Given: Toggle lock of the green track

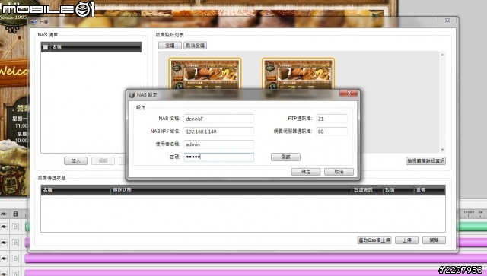Looking at the screenshot, I should point(15,227).
